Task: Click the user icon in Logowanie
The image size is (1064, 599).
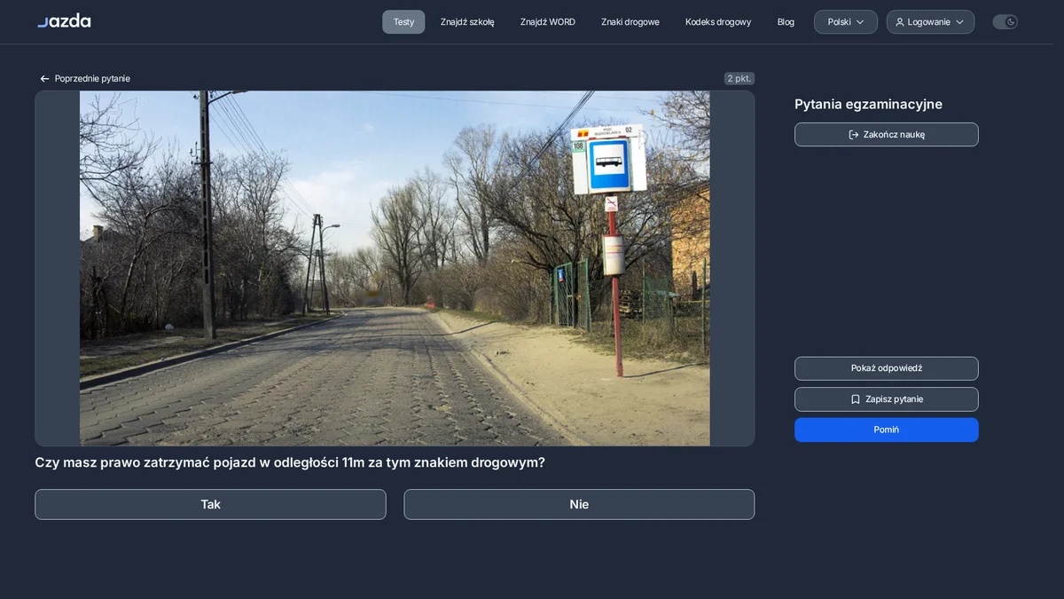Action: click(x=900, y=22)
